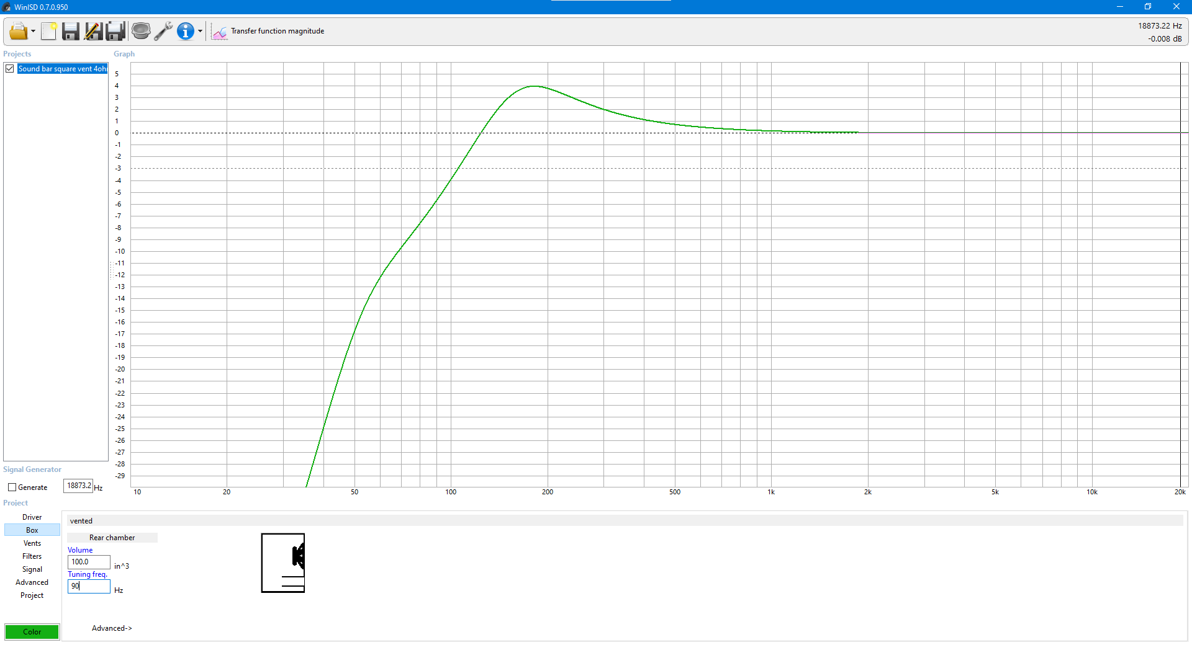Viewport: 1192px width, 645px height.
Task: Click the graph type chart icon
Action: point(219,32)
